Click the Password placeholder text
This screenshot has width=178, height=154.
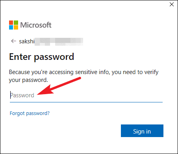tap(22, 95)
